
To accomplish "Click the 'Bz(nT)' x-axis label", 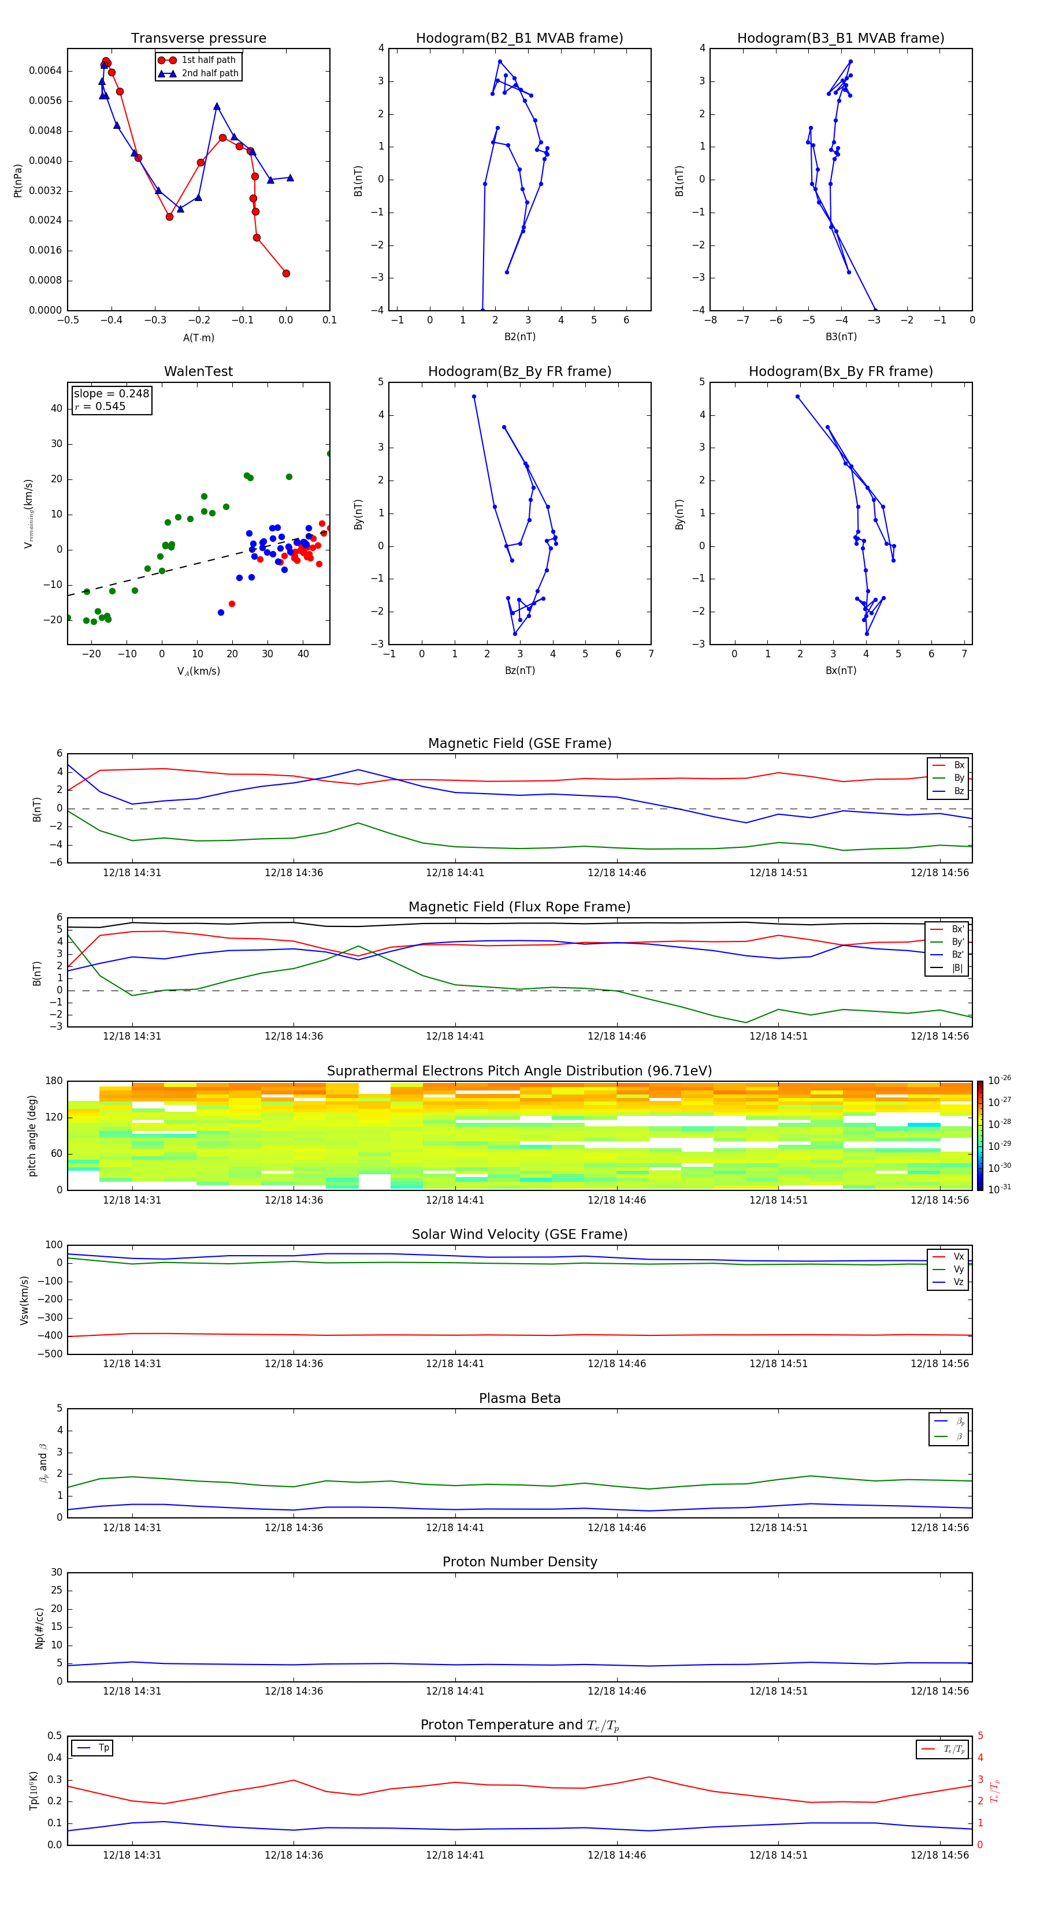I will click(519, 671).
